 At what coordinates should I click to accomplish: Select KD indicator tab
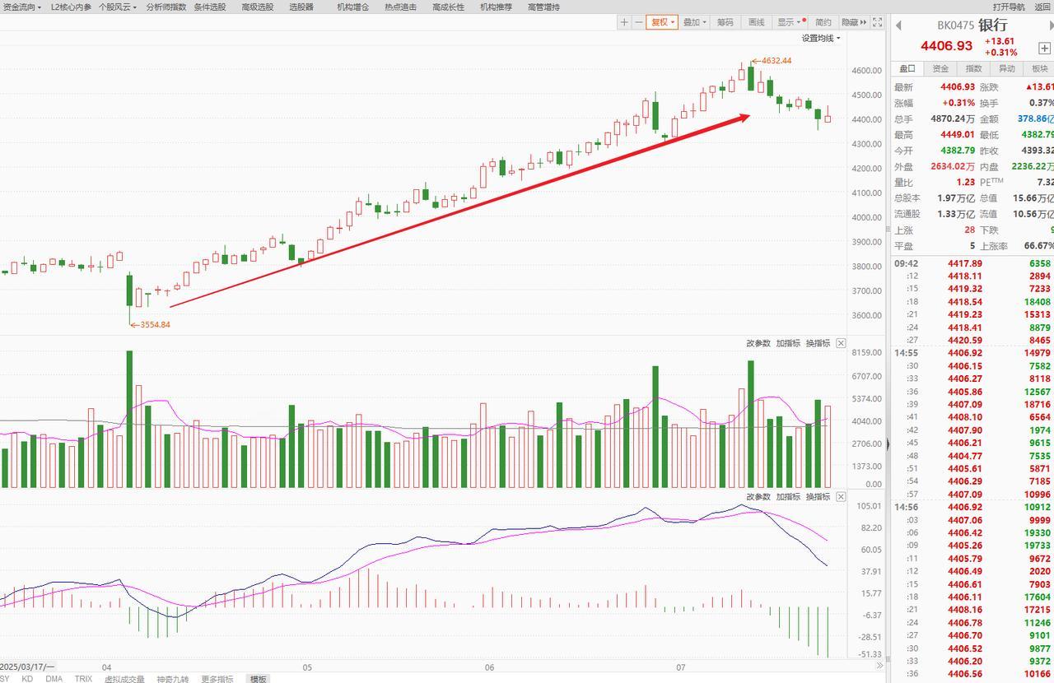pyautogui.click(x=27, y=679)
